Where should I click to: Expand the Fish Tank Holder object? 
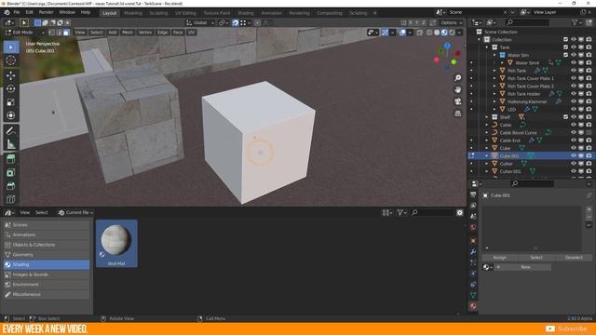tap(494, 94)
